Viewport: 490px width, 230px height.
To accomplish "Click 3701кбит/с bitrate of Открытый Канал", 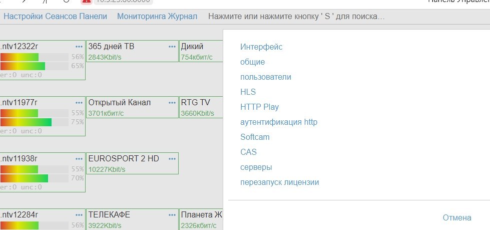I will click(106, 113).
